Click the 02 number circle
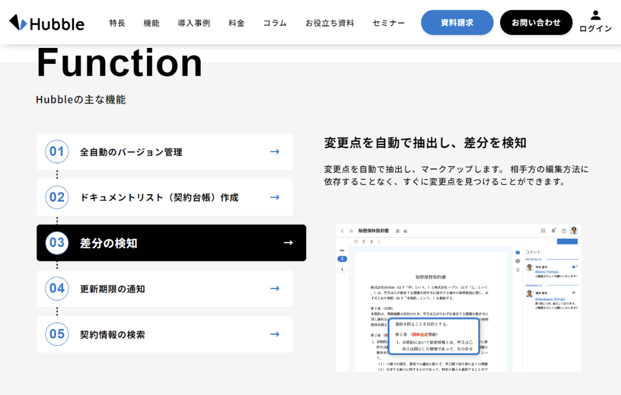The height and width of the screenshot is (395, 621). (x=56, y=197)
